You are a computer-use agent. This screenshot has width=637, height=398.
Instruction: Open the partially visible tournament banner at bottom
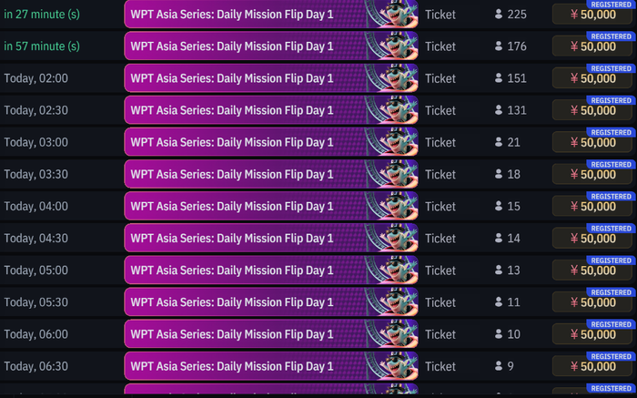point(271,389)
